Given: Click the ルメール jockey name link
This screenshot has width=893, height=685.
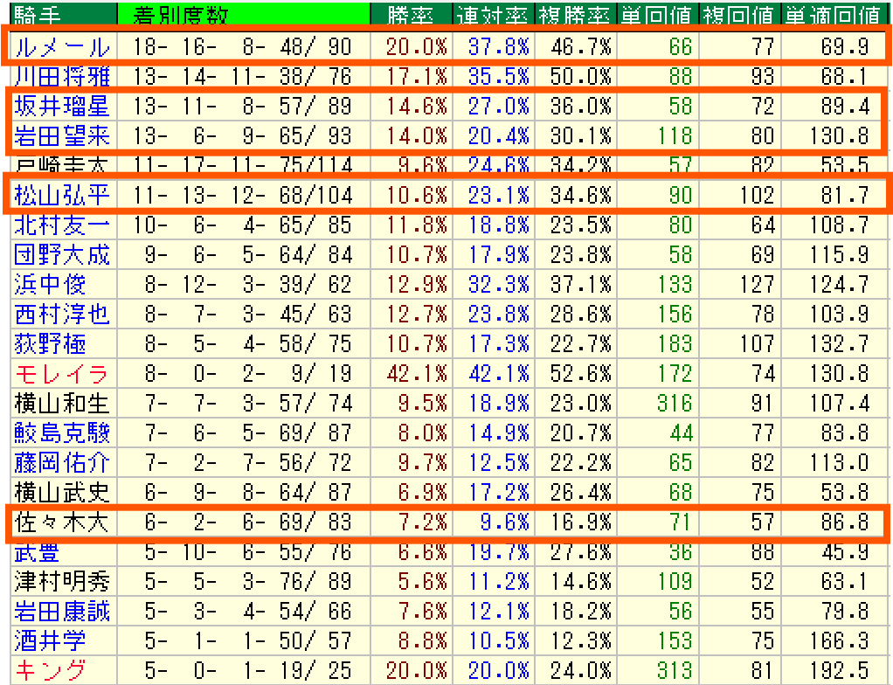Looking at the screenshot, I should (61, 47).
